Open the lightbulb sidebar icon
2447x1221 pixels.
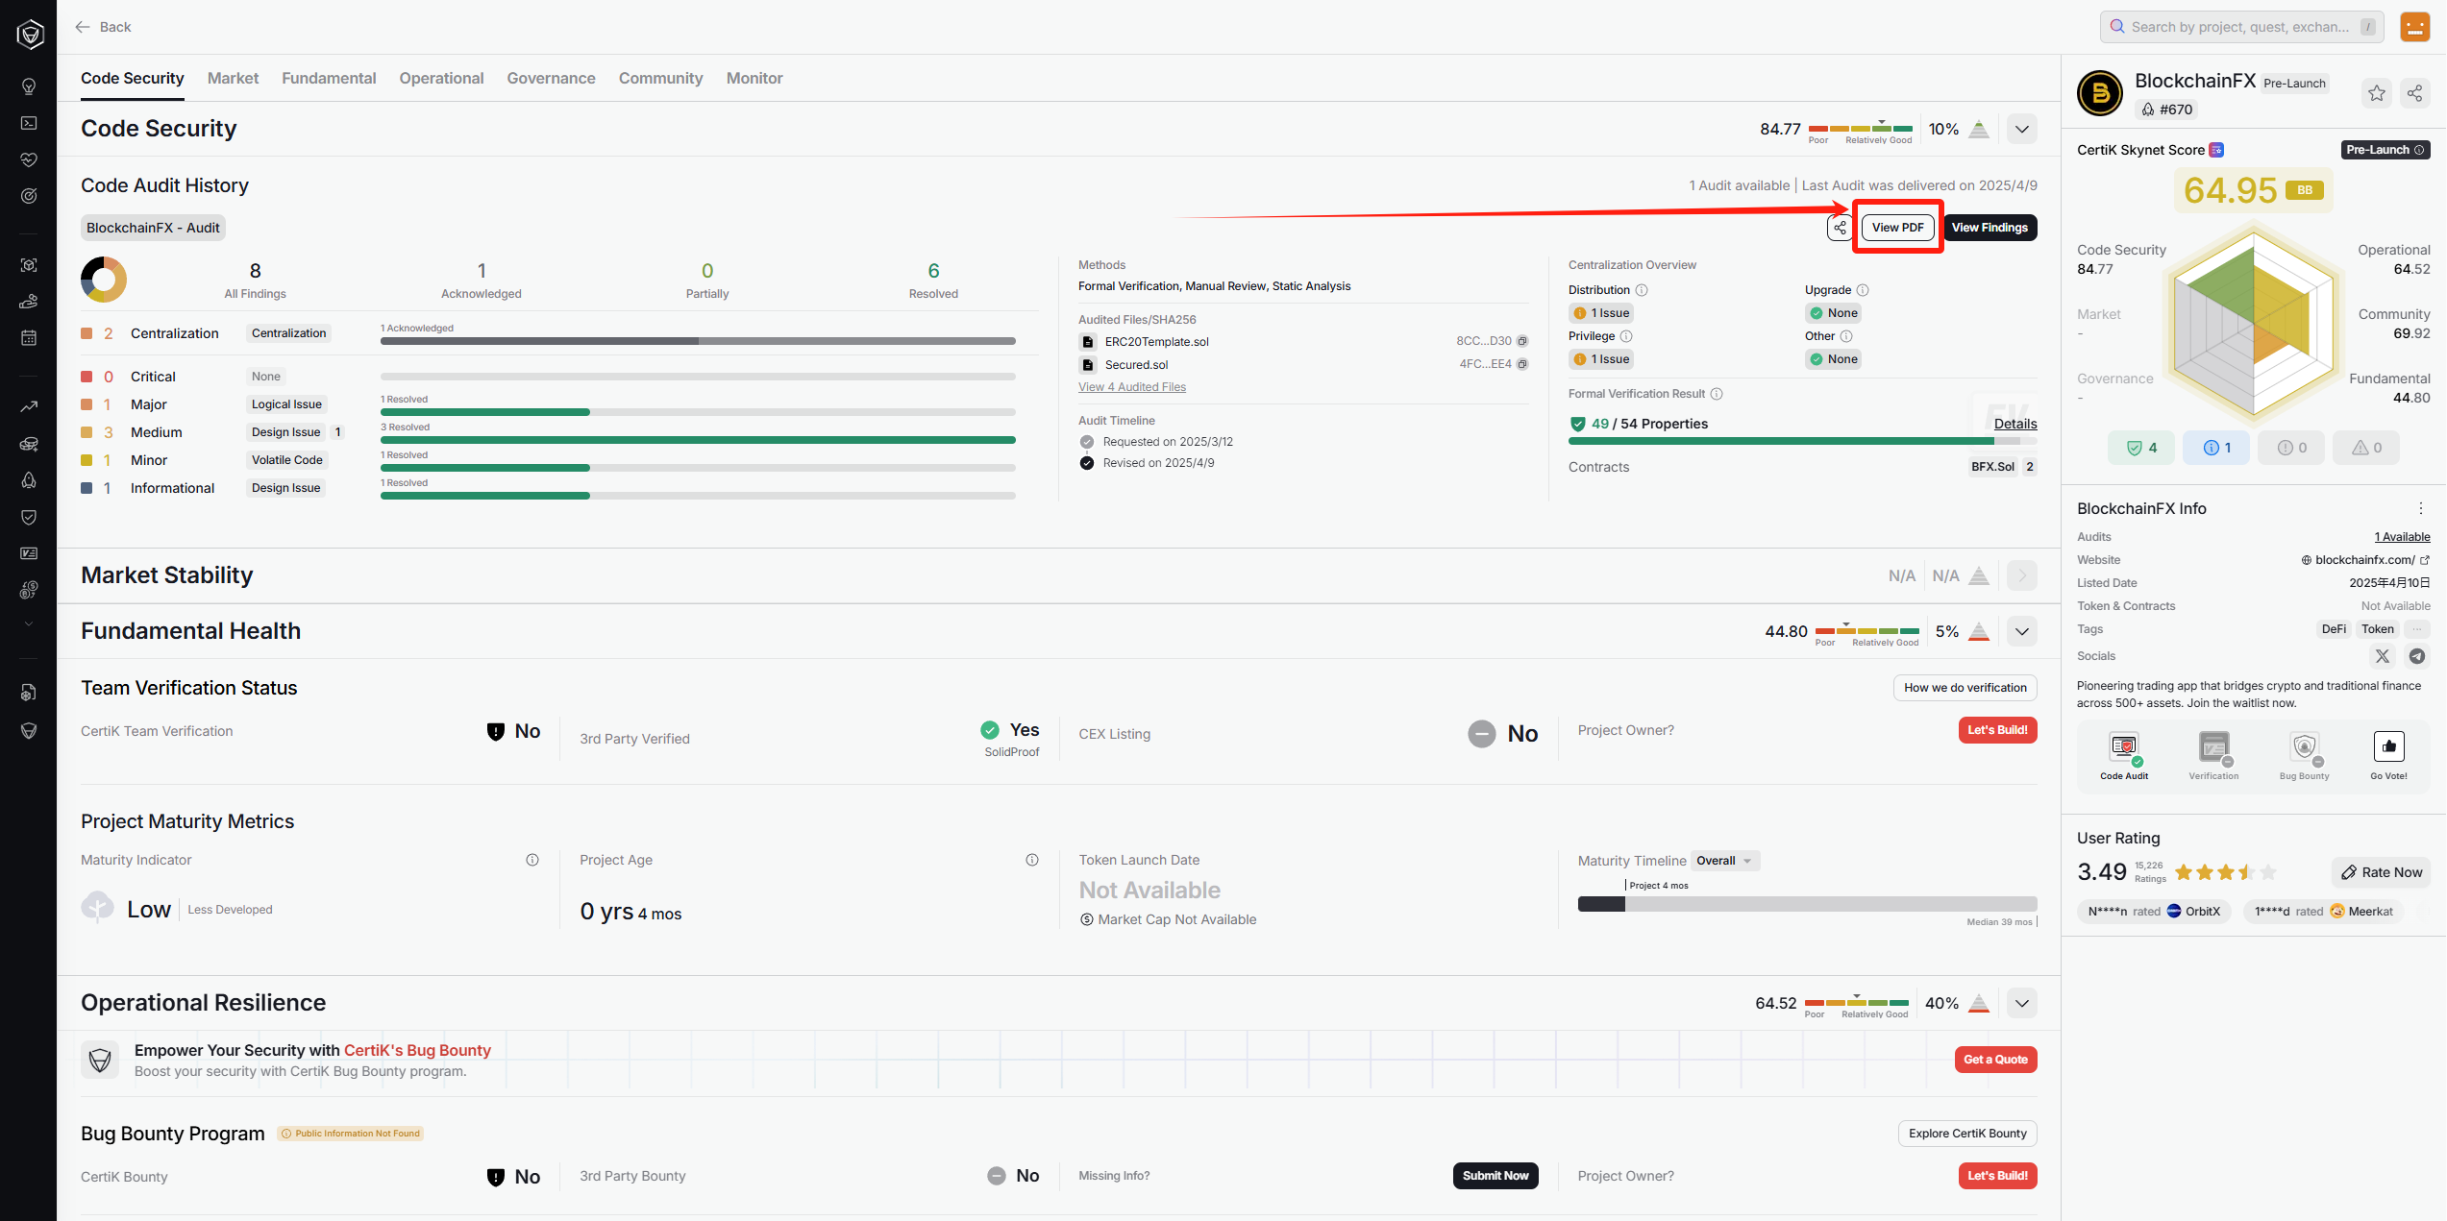coord(29,86)
